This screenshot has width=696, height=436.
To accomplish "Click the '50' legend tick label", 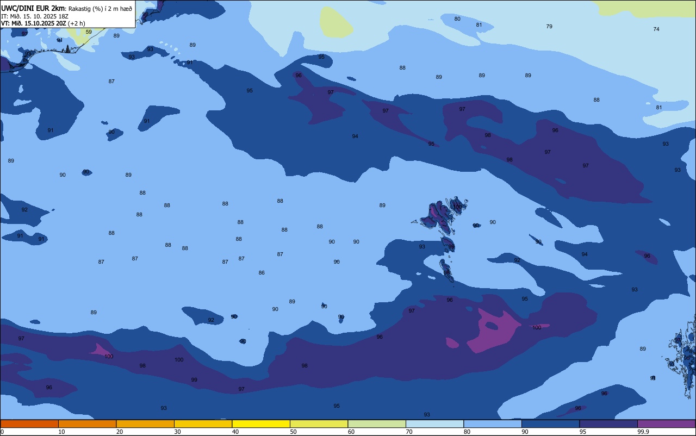I will point(293,432).
